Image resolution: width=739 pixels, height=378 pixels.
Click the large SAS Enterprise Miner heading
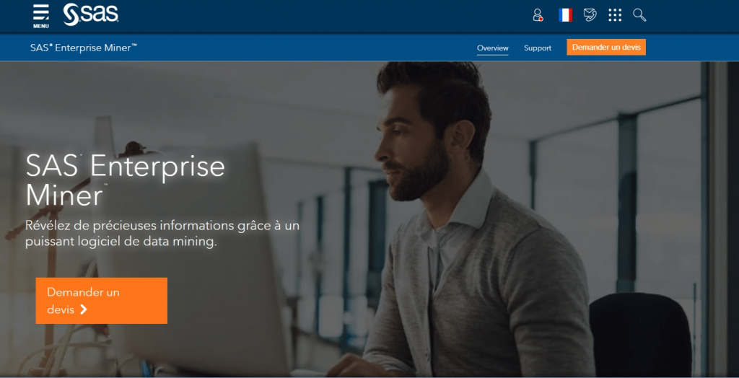[x=125, y=180]
